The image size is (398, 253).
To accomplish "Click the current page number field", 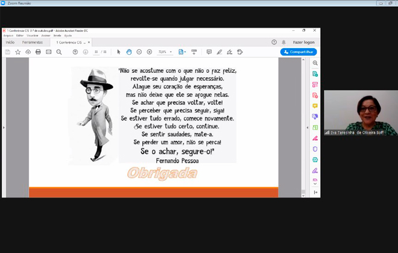I will pos(96,52).
